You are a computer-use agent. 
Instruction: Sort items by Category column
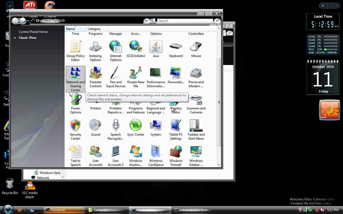tap(96, 29)
